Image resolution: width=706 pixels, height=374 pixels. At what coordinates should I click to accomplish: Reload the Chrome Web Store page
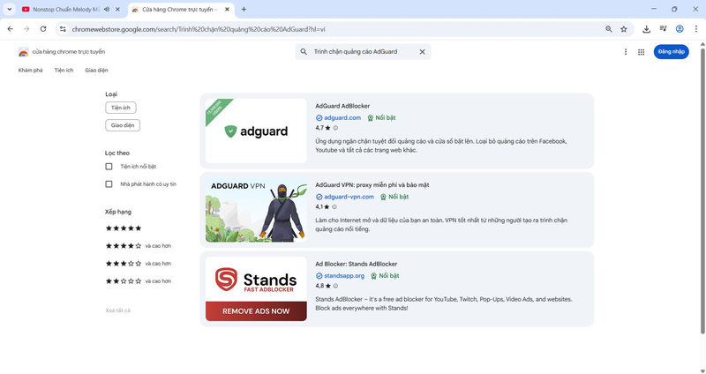point(43,29)
